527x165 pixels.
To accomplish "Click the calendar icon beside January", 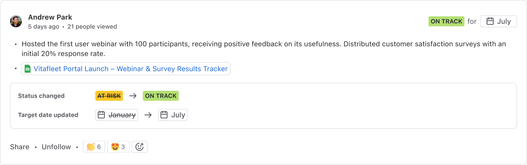I will click(101, 115).
